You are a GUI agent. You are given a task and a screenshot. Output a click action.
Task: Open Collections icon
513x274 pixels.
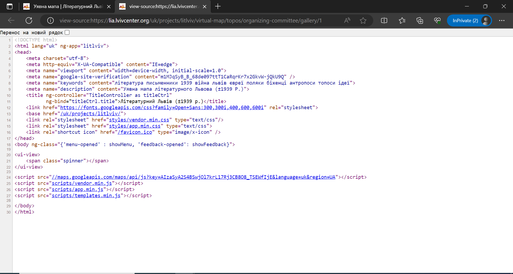click(420, 21)
